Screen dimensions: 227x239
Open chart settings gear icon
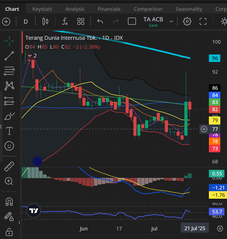pos(187,21)
